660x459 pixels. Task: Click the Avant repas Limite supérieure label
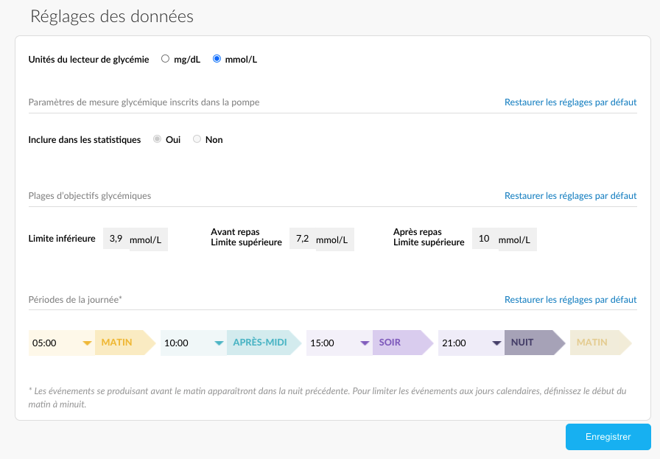click(246, 237)
